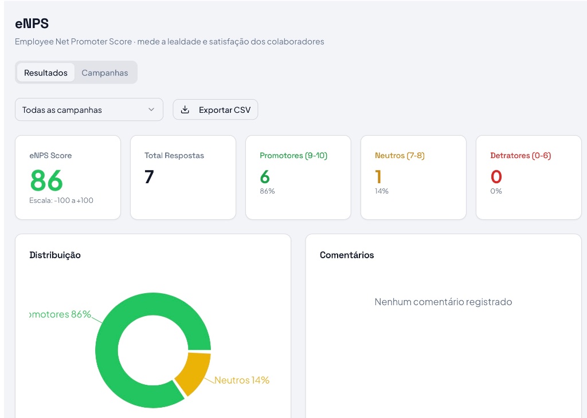Click the Distribuição heading

[x=55, y=255]
